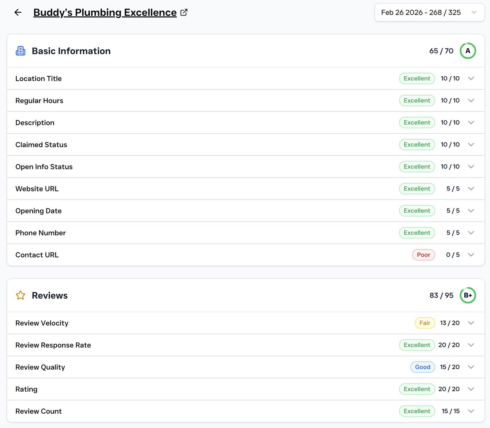Expand the Review Response Rate row chevron
This screenshot has width=490, height=428.
tap(471, 345)
